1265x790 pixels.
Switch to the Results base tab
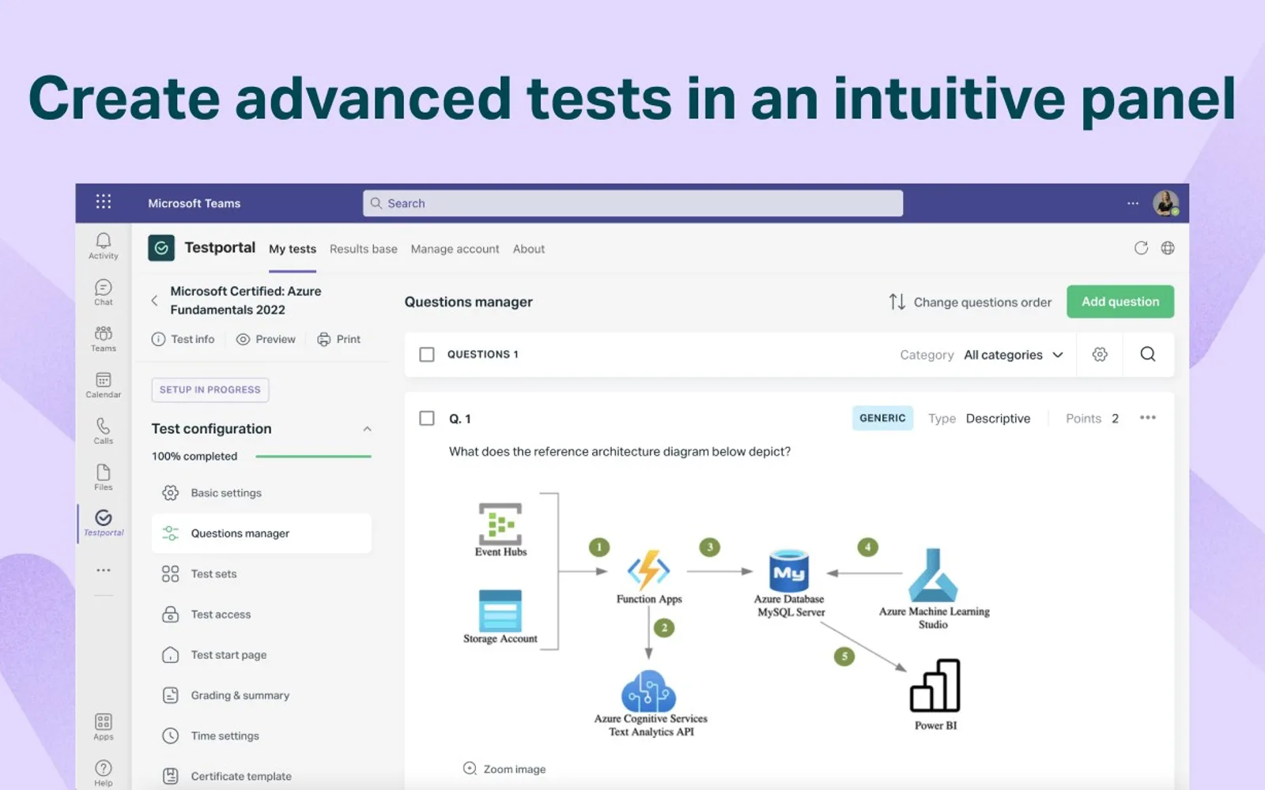[364, 249]
